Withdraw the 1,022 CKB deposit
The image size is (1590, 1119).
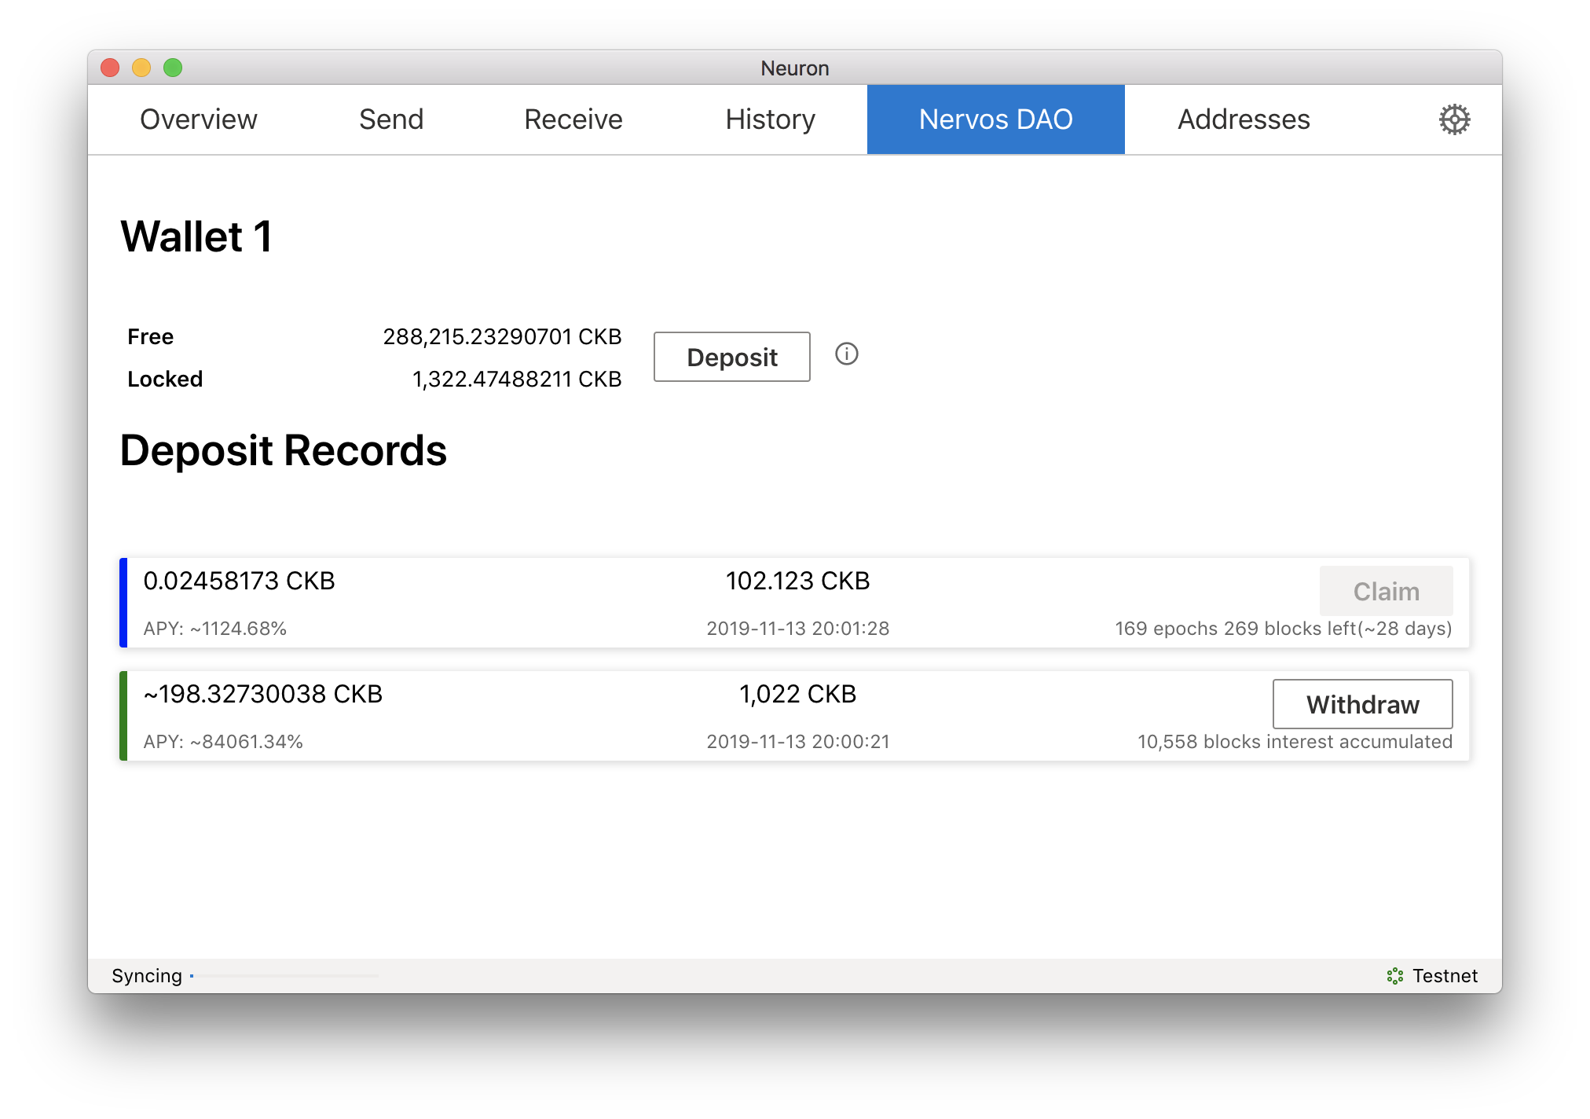(1362, 704)
